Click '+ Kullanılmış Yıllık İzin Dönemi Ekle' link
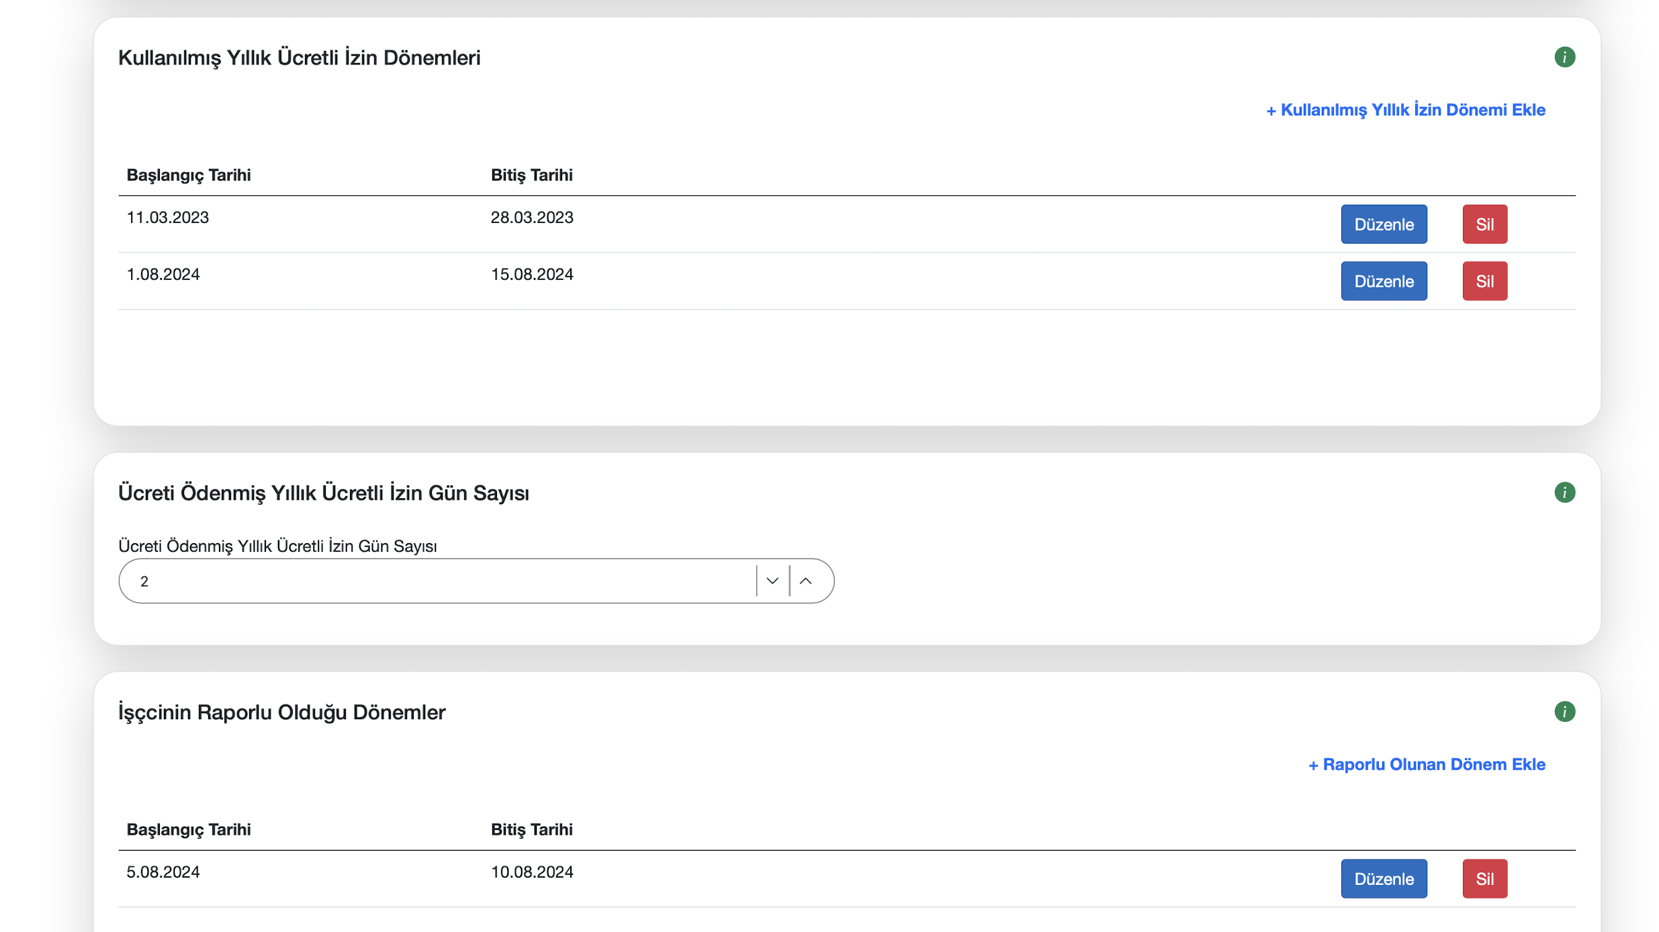 (x=1405, y=109)
